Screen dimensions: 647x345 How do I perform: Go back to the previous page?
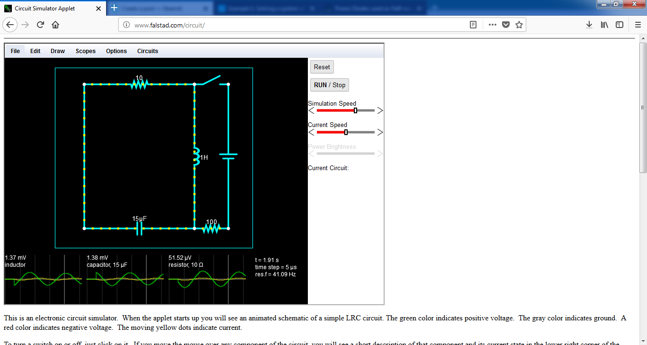[x=10, y=25]
